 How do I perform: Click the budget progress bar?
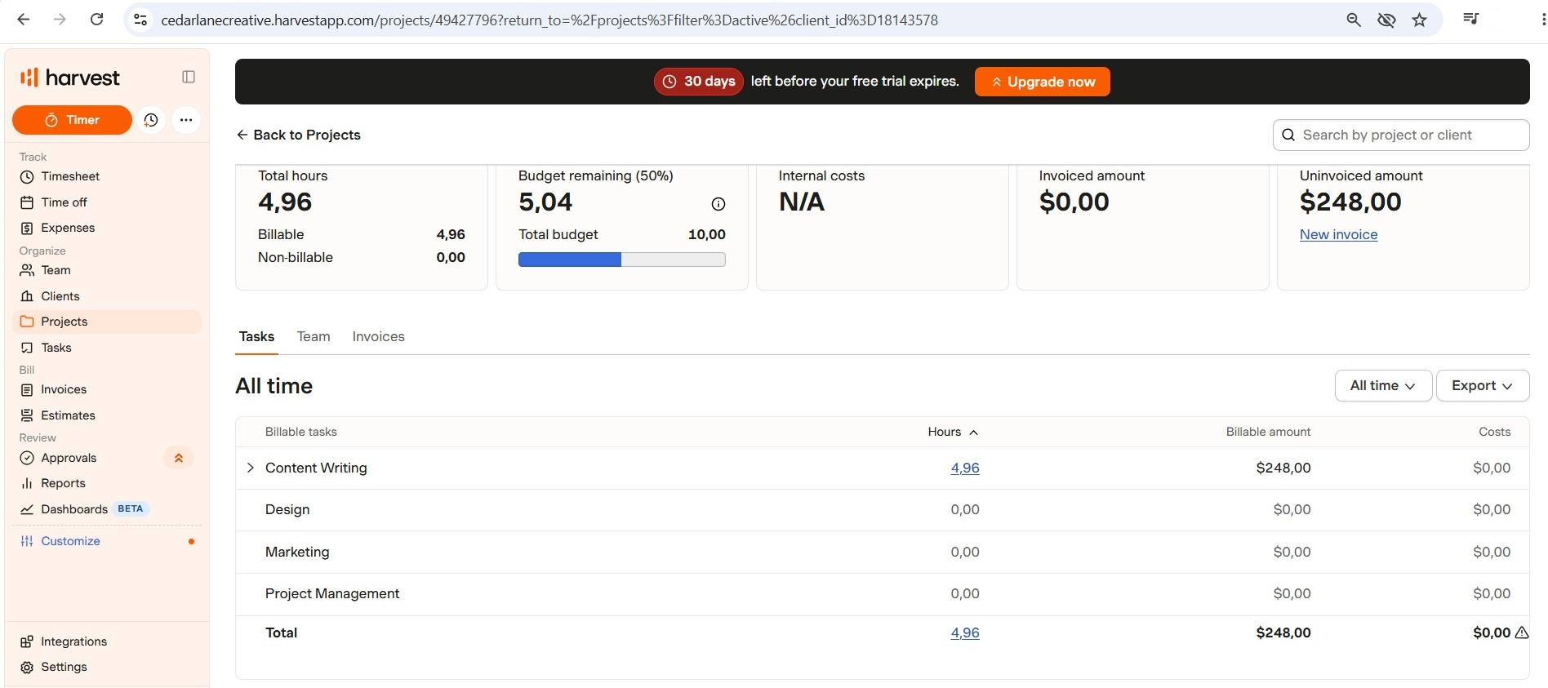tap(621, 260)
